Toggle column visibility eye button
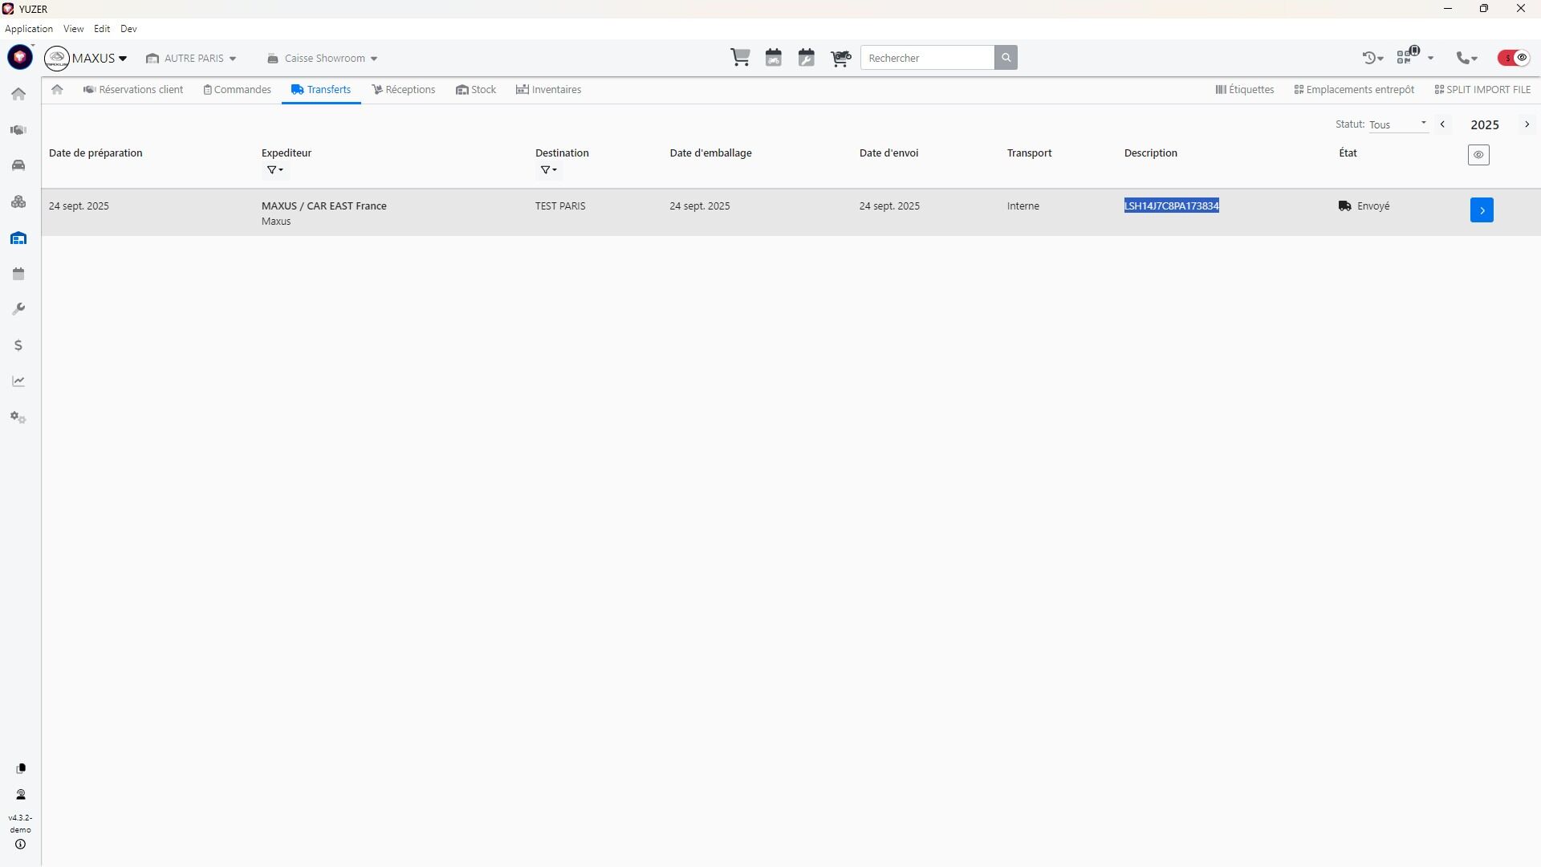 [1478, 155]
